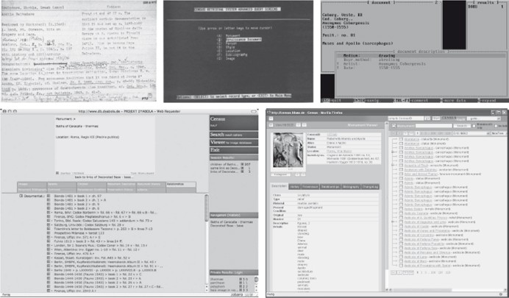Choose 'Monument' in query screen menu
The image size is (509, 298).
232,36
